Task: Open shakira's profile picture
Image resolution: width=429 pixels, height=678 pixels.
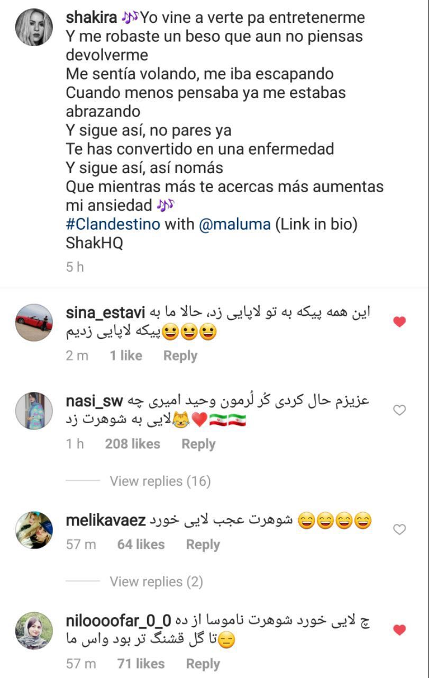Action: [34, 28]
